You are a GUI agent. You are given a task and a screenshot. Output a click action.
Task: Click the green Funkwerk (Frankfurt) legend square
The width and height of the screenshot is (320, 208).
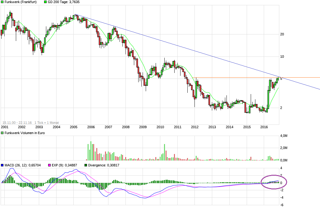coord(2,2)
